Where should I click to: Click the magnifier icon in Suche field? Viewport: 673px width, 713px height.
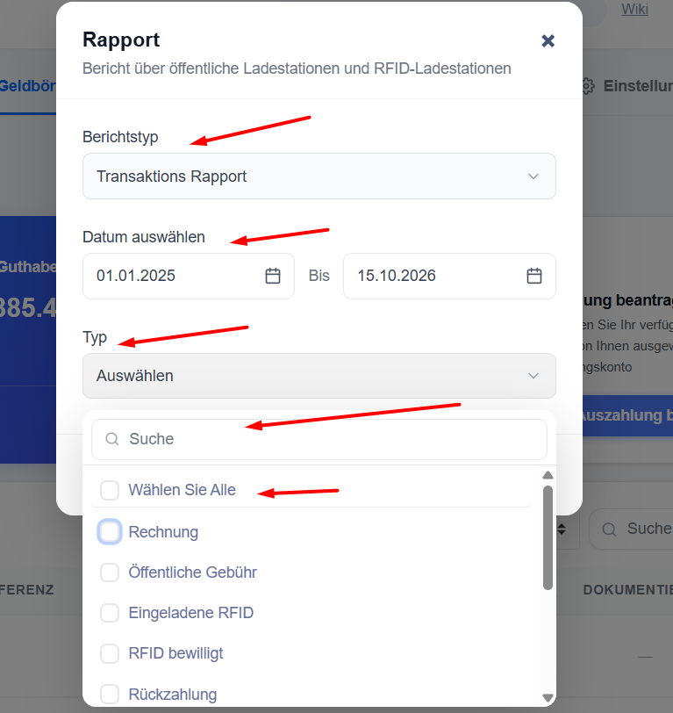pyautogui.click(x=111, y=439)
